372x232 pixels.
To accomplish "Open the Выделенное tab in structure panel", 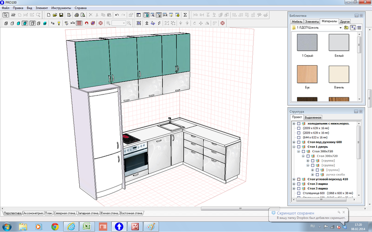I will [313, 117].
